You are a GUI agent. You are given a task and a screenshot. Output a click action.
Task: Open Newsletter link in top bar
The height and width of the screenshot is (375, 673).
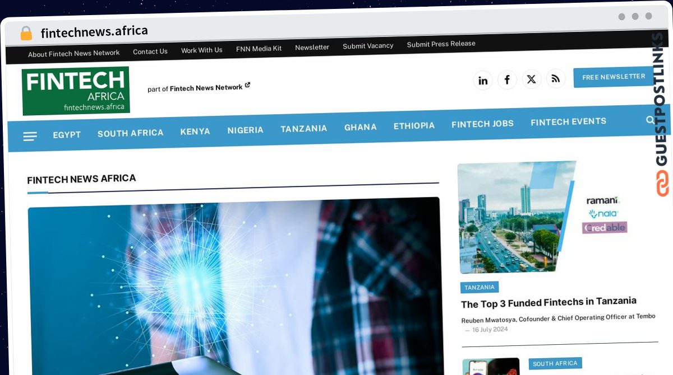(x=312, y=48)
